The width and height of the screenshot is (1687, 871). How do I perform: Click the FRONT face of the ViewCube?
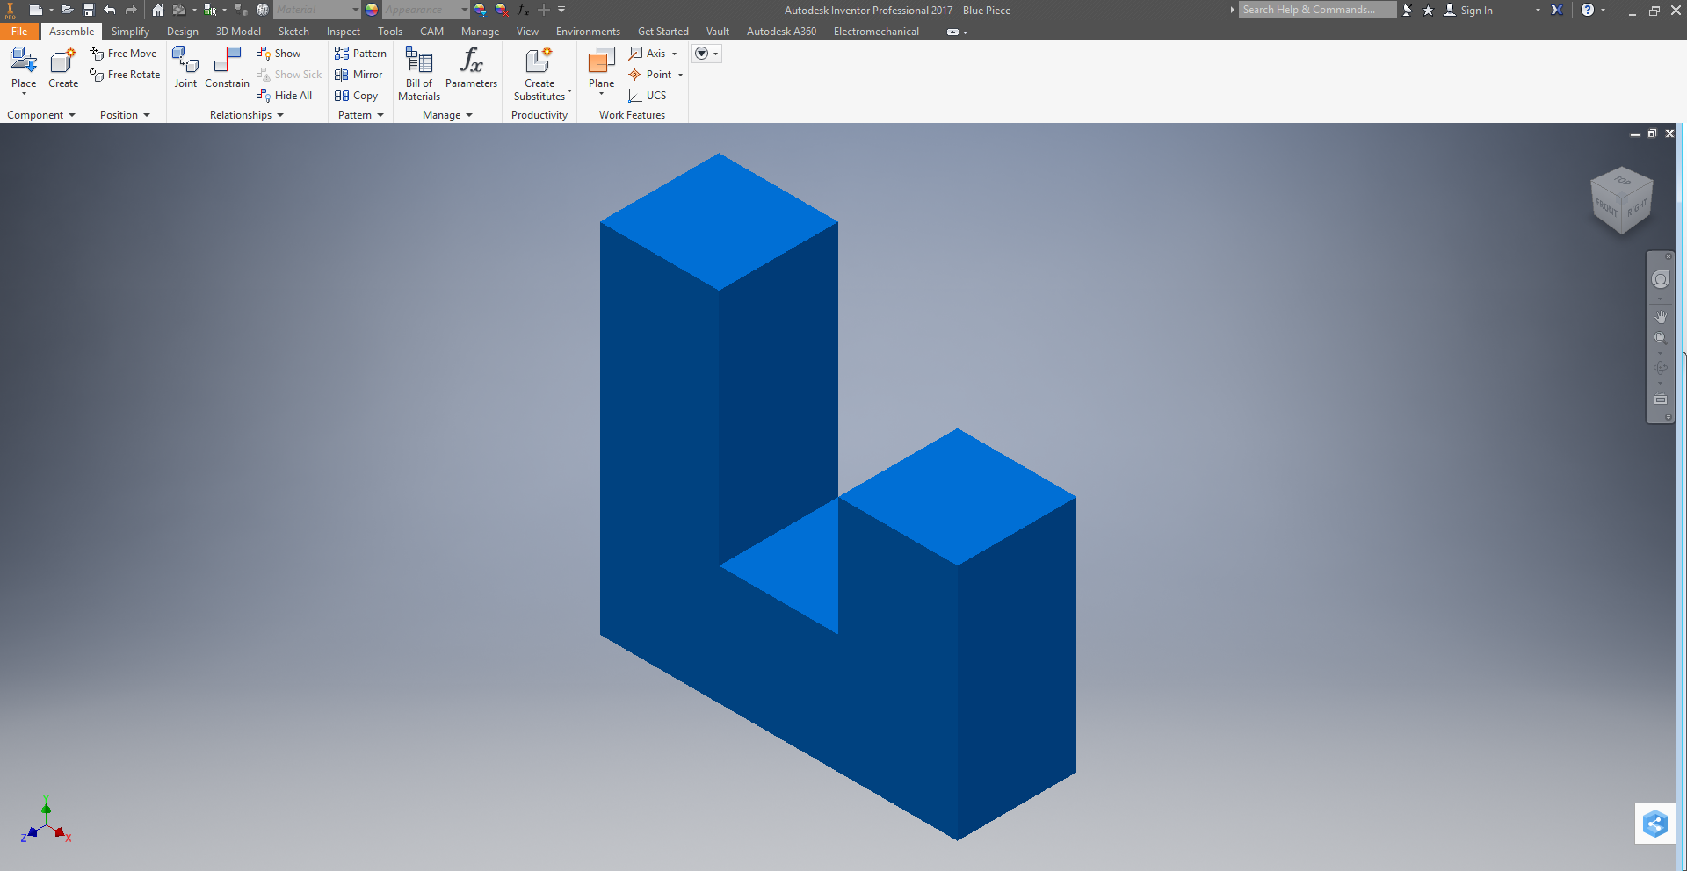click(1606, 207)
